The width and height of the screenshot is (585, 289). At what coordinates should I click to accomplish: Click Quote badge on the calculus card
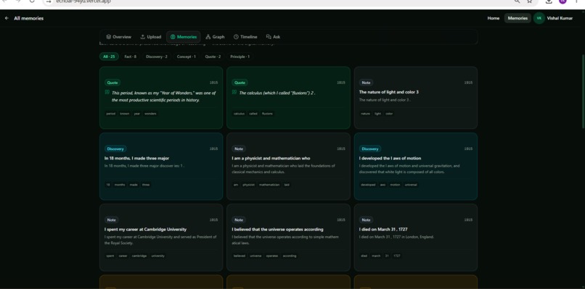click(240, 83)
